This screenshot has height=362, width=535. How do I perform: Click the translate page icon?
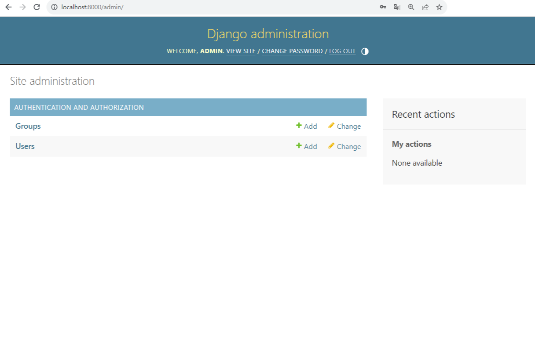397,7
